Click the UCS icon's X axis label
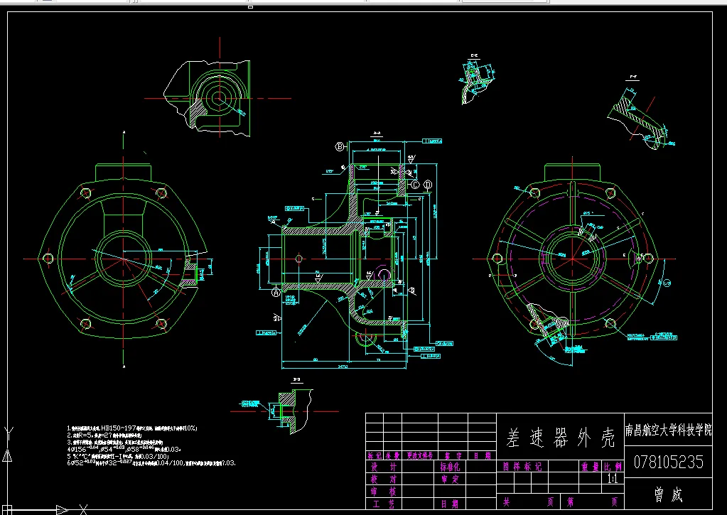727x515 pixels. [x=83, y=510]
